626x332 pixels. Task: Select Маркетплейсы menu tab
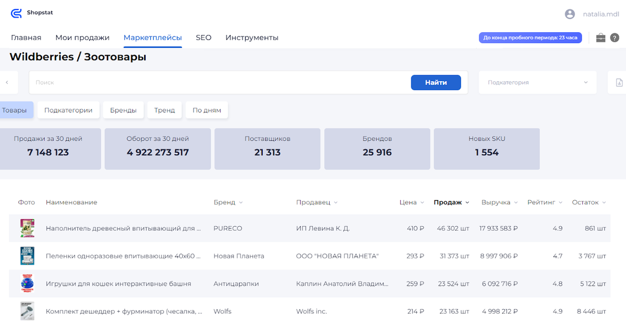click(153, 38)
